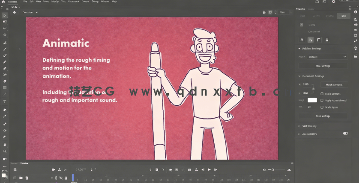Select the Zoom magnifier tool
The image size is (359, 183).
pos(5,151)
